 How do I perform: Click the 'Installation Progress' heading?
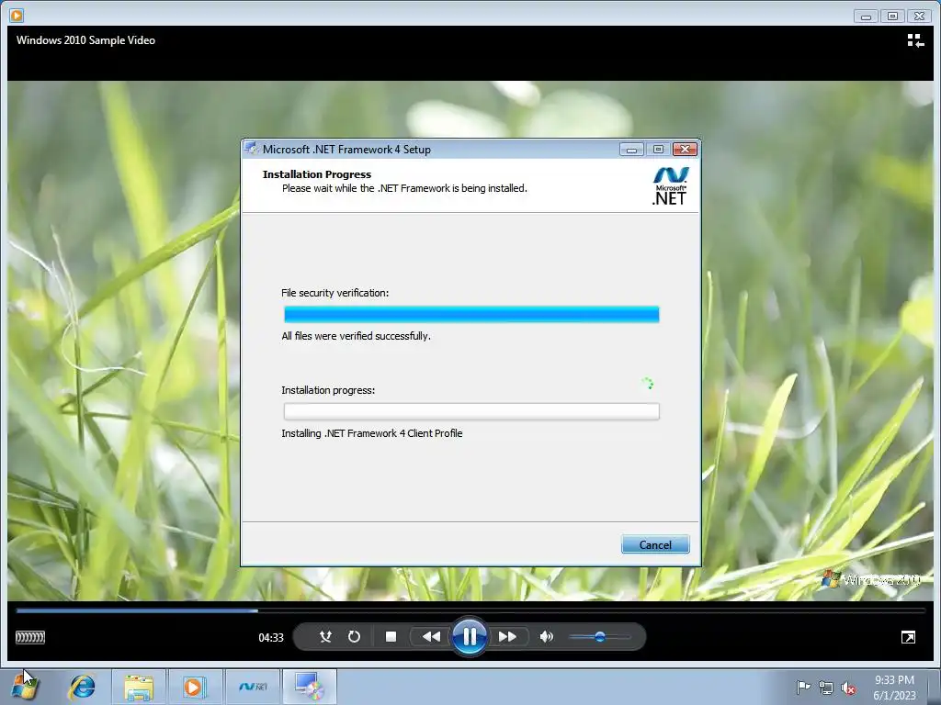[x=317, y=174]
